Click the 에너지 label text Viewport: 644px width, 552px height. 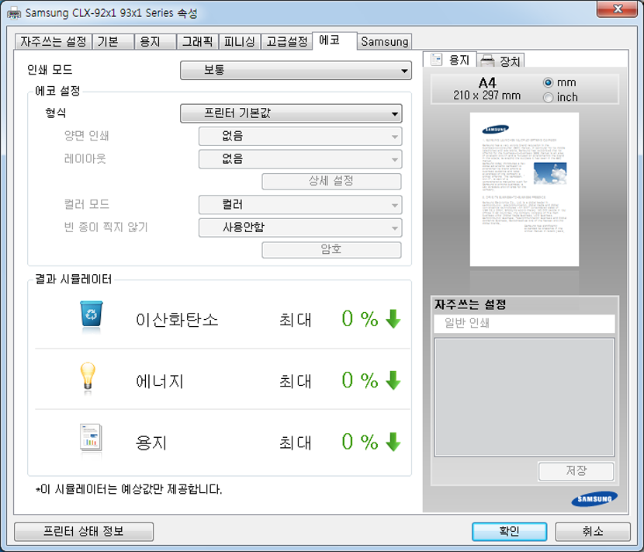coord(160,381)
